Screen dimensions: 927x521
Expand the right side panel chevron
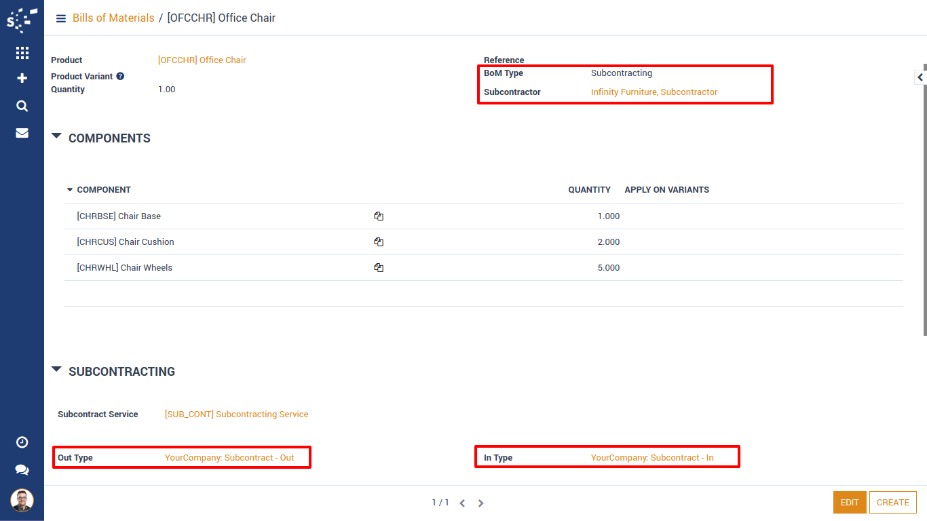click(x=920, y=77)
